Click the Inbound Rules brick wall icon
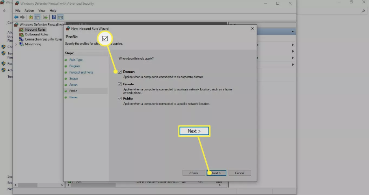The image size is (369, 195). pos(21,29)
